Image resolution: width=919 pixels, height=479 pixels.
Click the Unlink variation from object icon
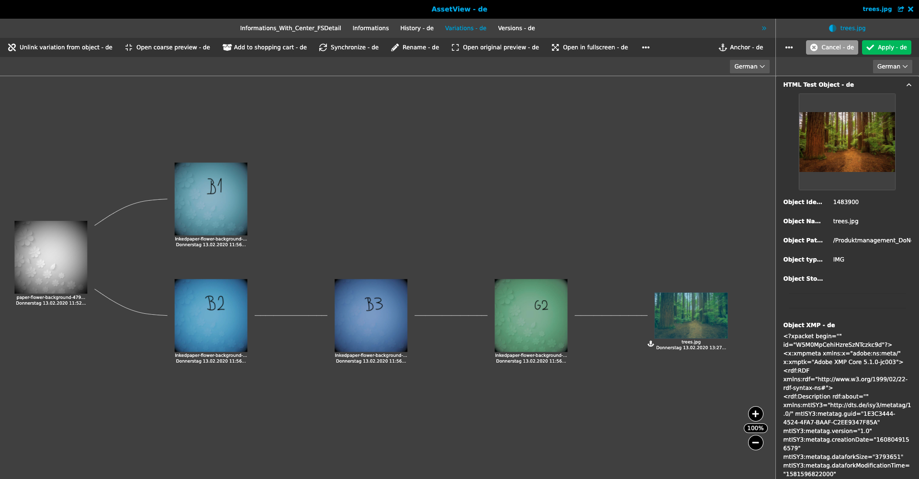[x=12, y=47]
